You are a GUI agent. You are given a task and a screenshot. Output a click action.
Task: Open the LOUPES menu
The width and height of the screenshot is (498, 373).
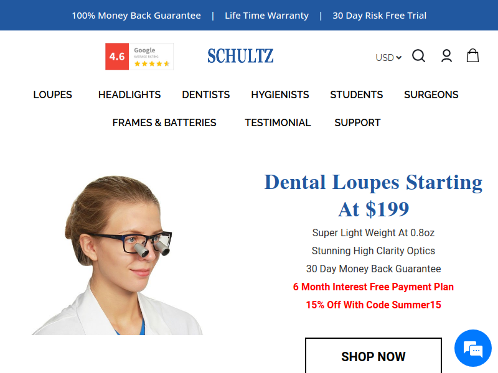click(x=53, y=94)
